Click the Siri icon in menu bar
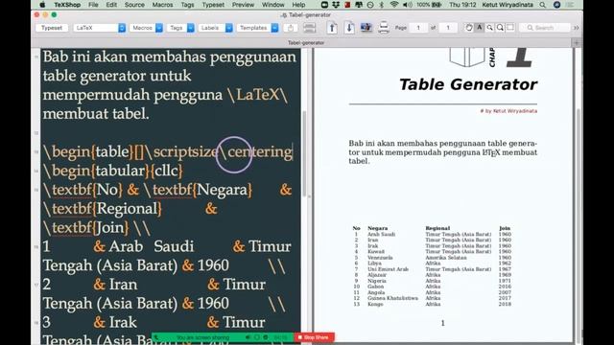Screen dimensions: 614x345 click(x=556, y=5)
